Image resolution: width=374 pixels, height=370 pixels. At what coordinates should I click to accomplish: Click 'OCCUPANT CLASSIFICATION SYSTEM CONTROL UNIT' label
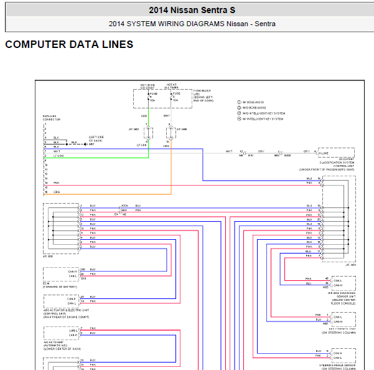337,163
